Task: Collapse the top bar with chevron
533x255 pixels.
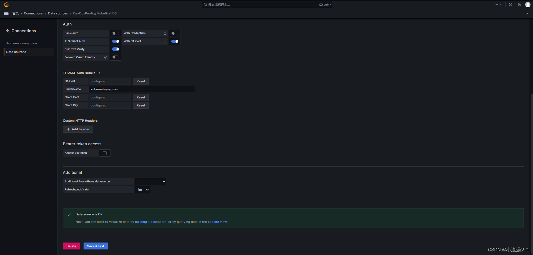Action: pos(527,14)
